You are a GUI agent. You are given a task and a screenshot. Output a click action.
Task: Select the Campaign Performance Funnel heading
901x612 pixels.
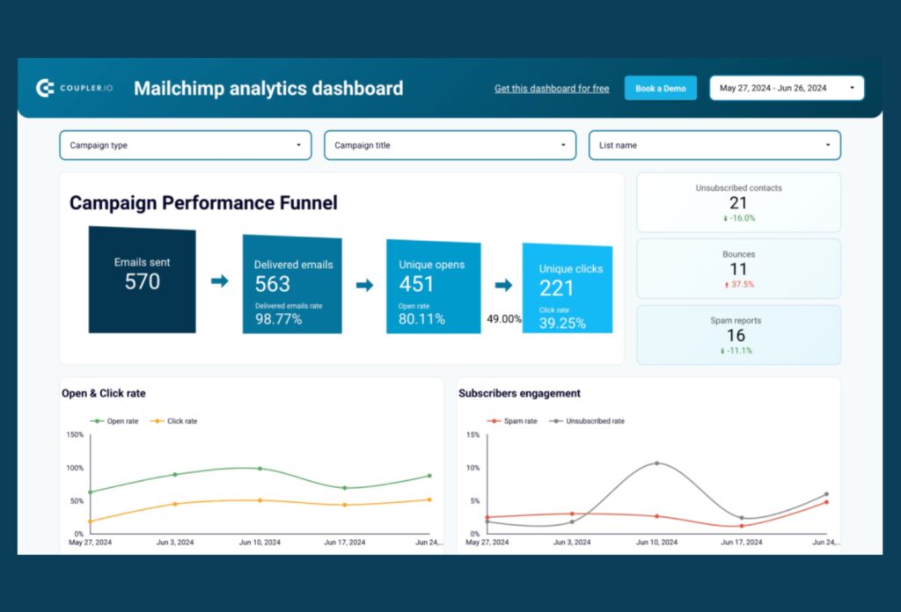pos(203,202)
